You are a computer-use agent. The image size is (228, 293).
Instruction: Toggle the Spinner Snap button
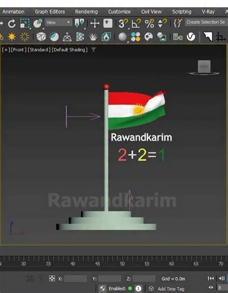[162, 24]
